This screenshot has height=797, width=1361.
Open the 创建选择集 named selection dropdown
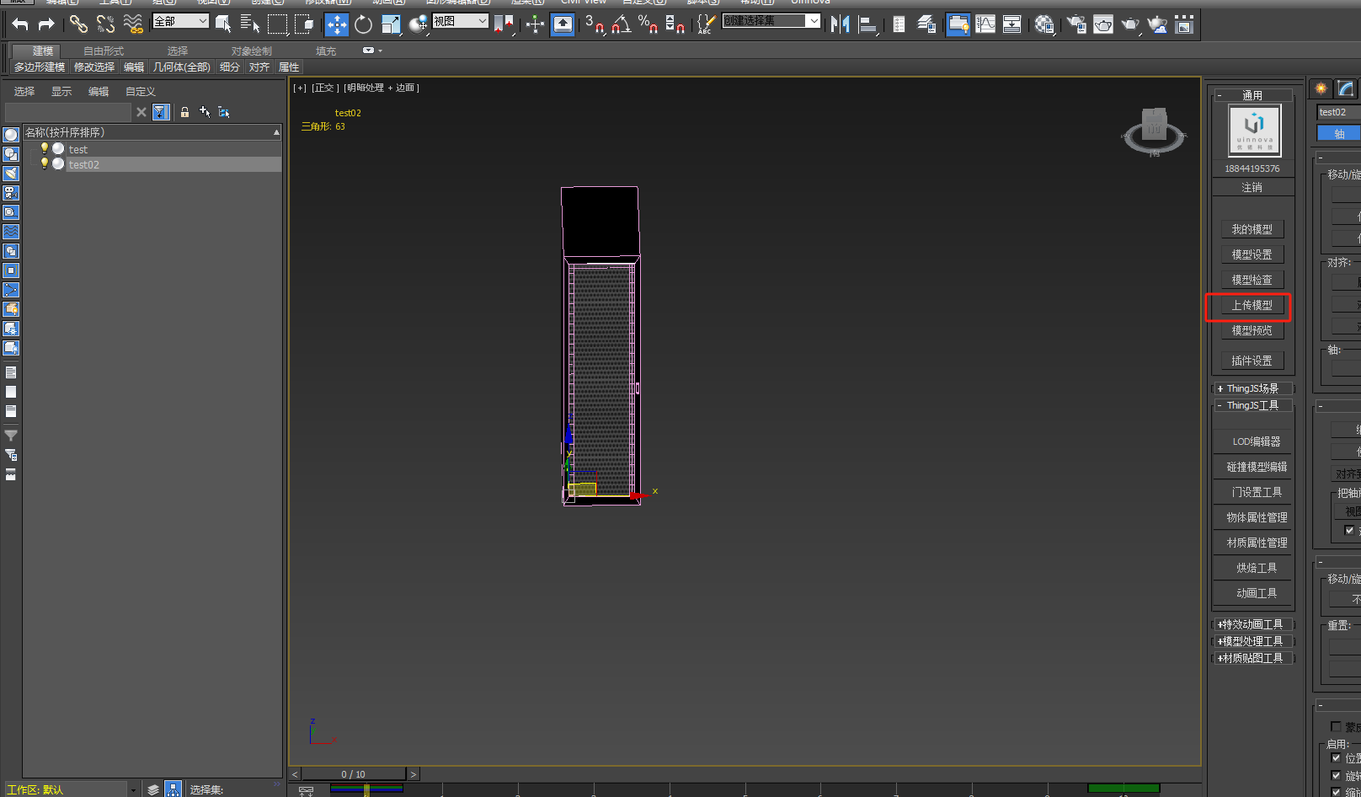[771, 21]
